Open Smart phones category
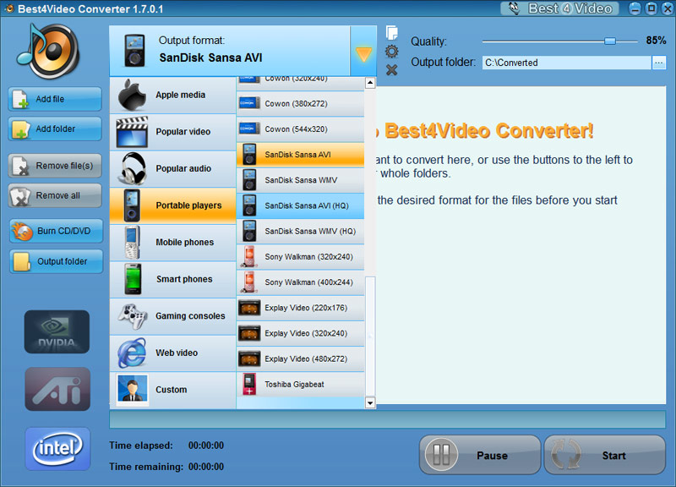Viewport: 676px width, 487px height. 172,279
